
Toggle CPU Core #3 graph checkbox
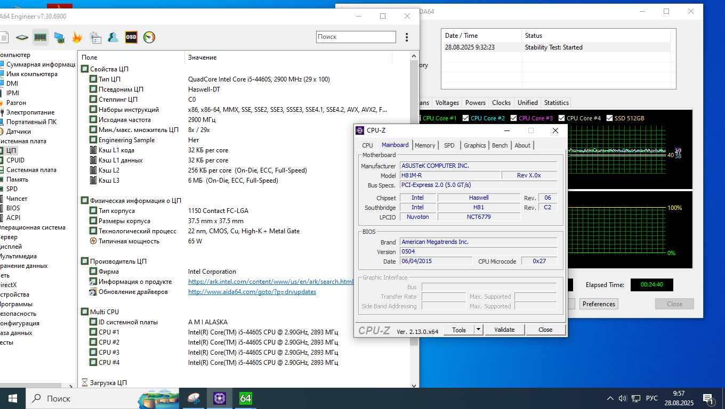click(x=514, y=118)
